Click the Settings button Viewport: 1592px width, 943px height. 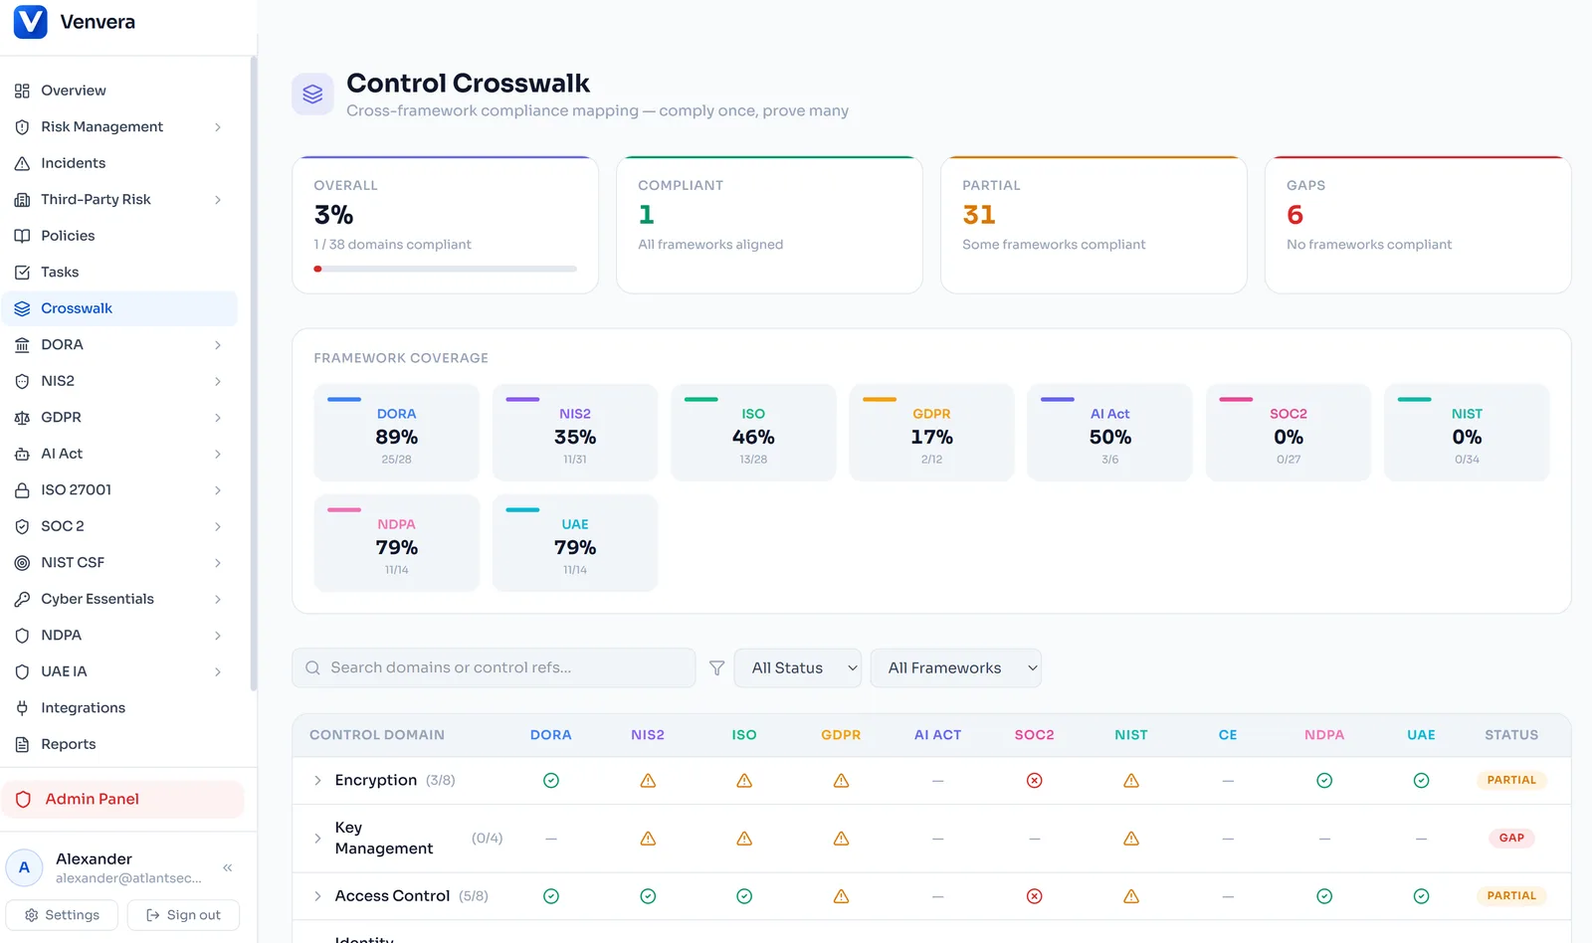[62, 915]
